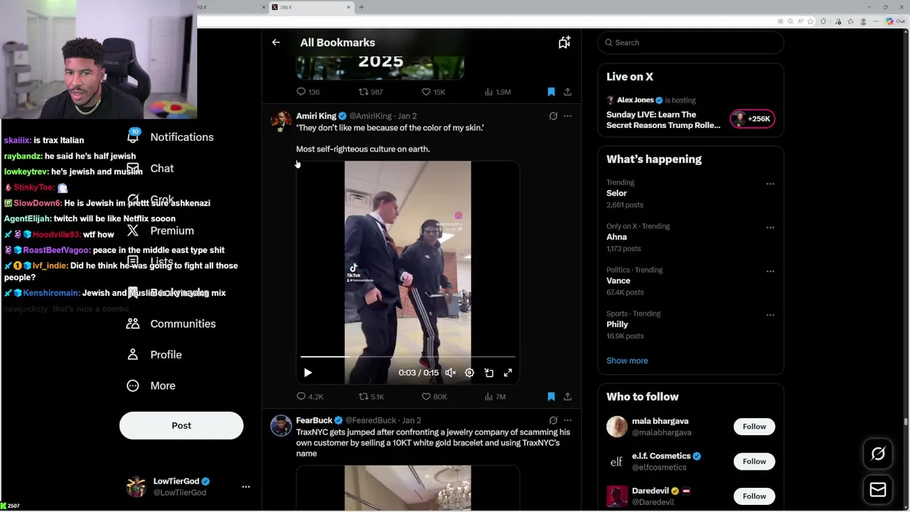This screenshot has height=512, width=910.
Task: Open FearBuck's profile avatar
Action: pyautogui.click(x=281, y=426)
